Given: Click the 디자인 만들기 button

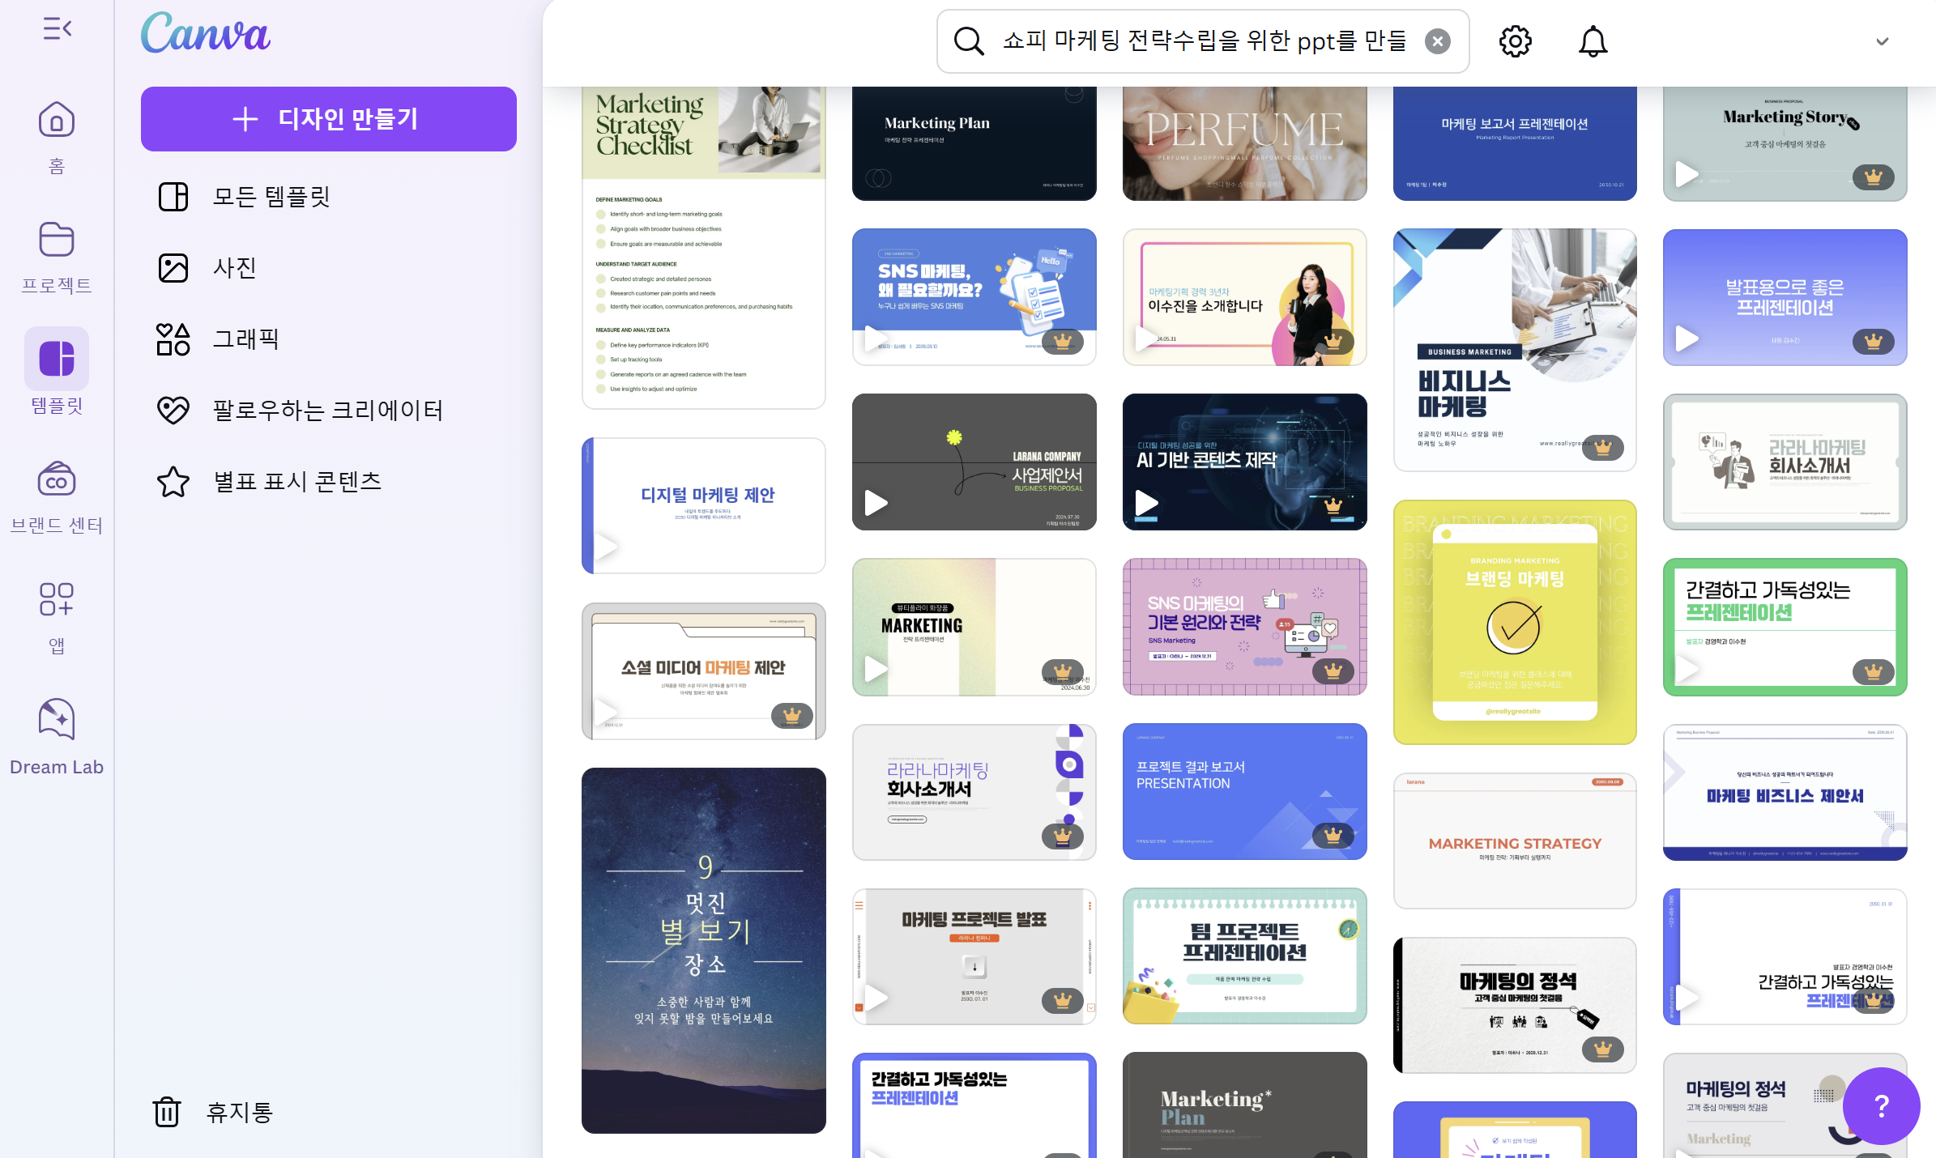Looking at the screenshot, I should coord(329,119).
